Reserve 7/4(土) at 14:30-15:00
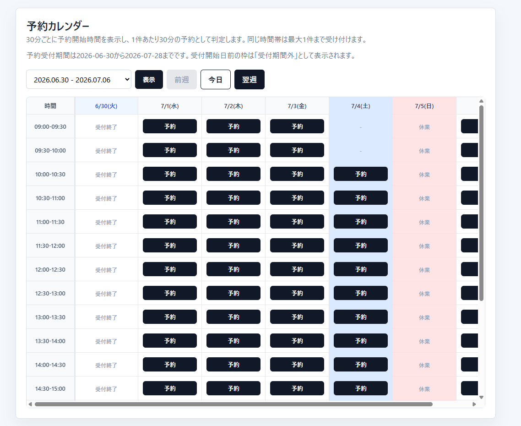This screenshot has width=521, height=426. [360, 388]
